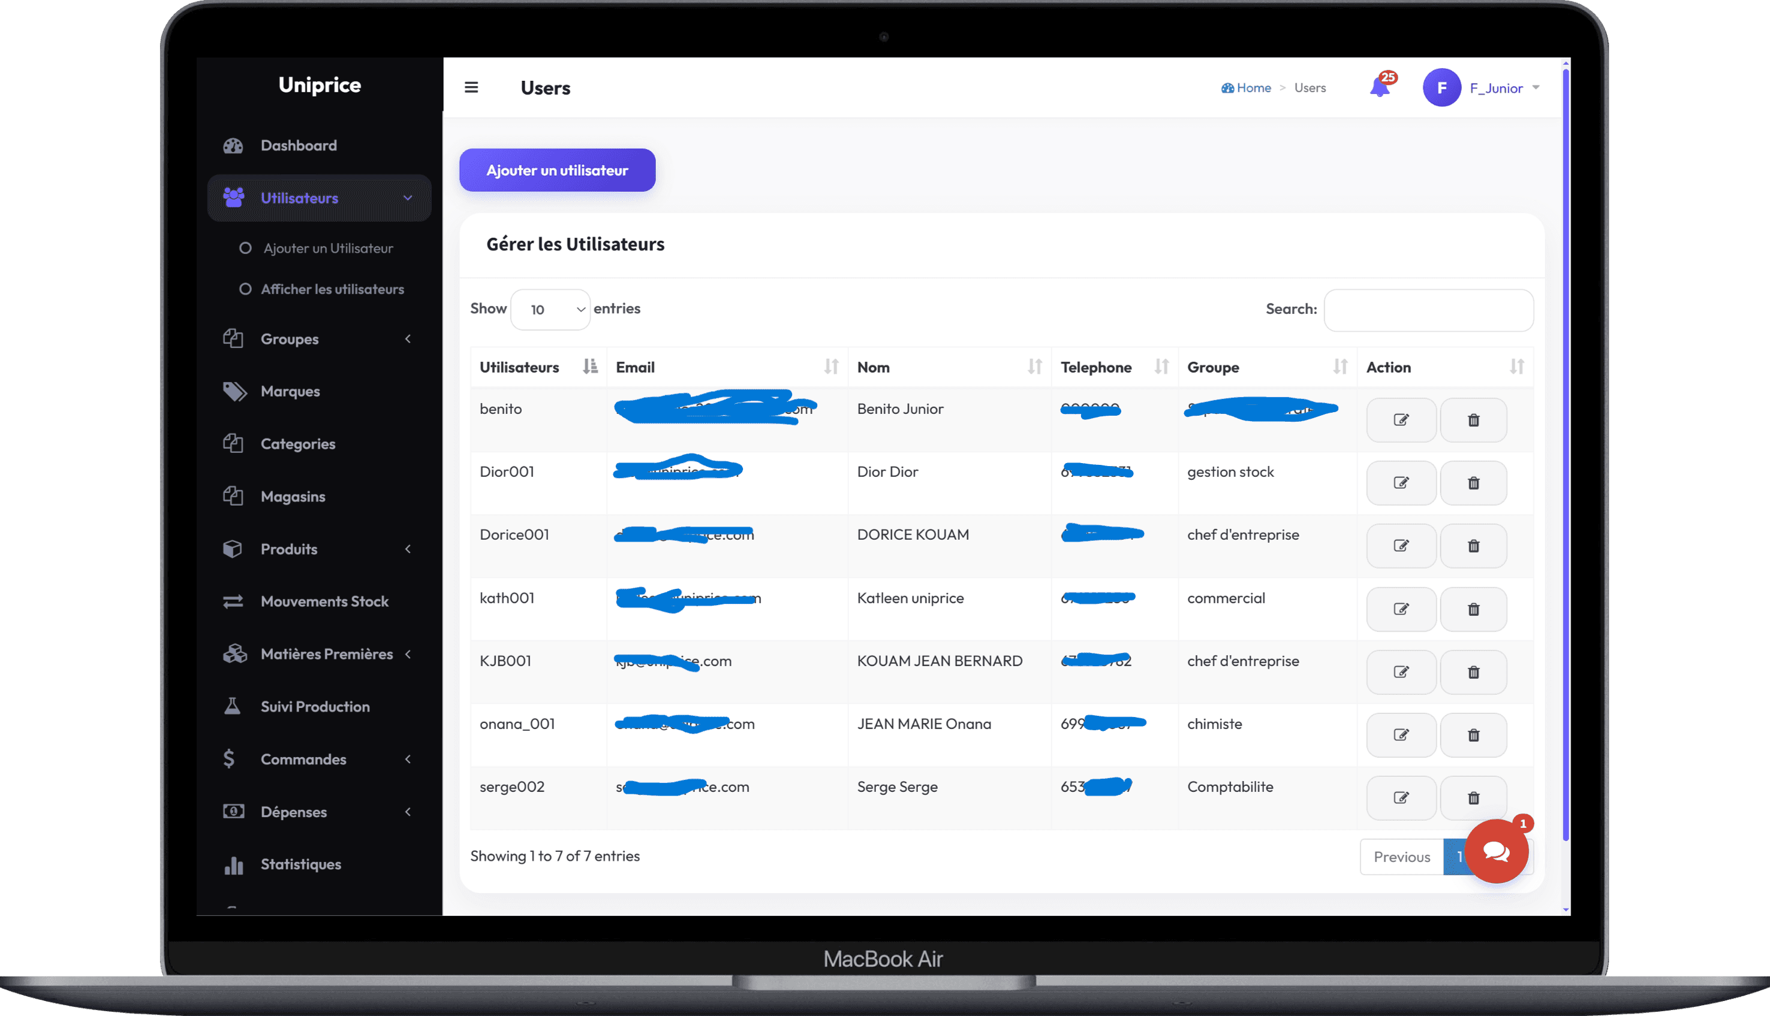The height and width of the screenshot is (1016, 1770).
Task: Open the Show entries dropdown
Action: (550, 309)
